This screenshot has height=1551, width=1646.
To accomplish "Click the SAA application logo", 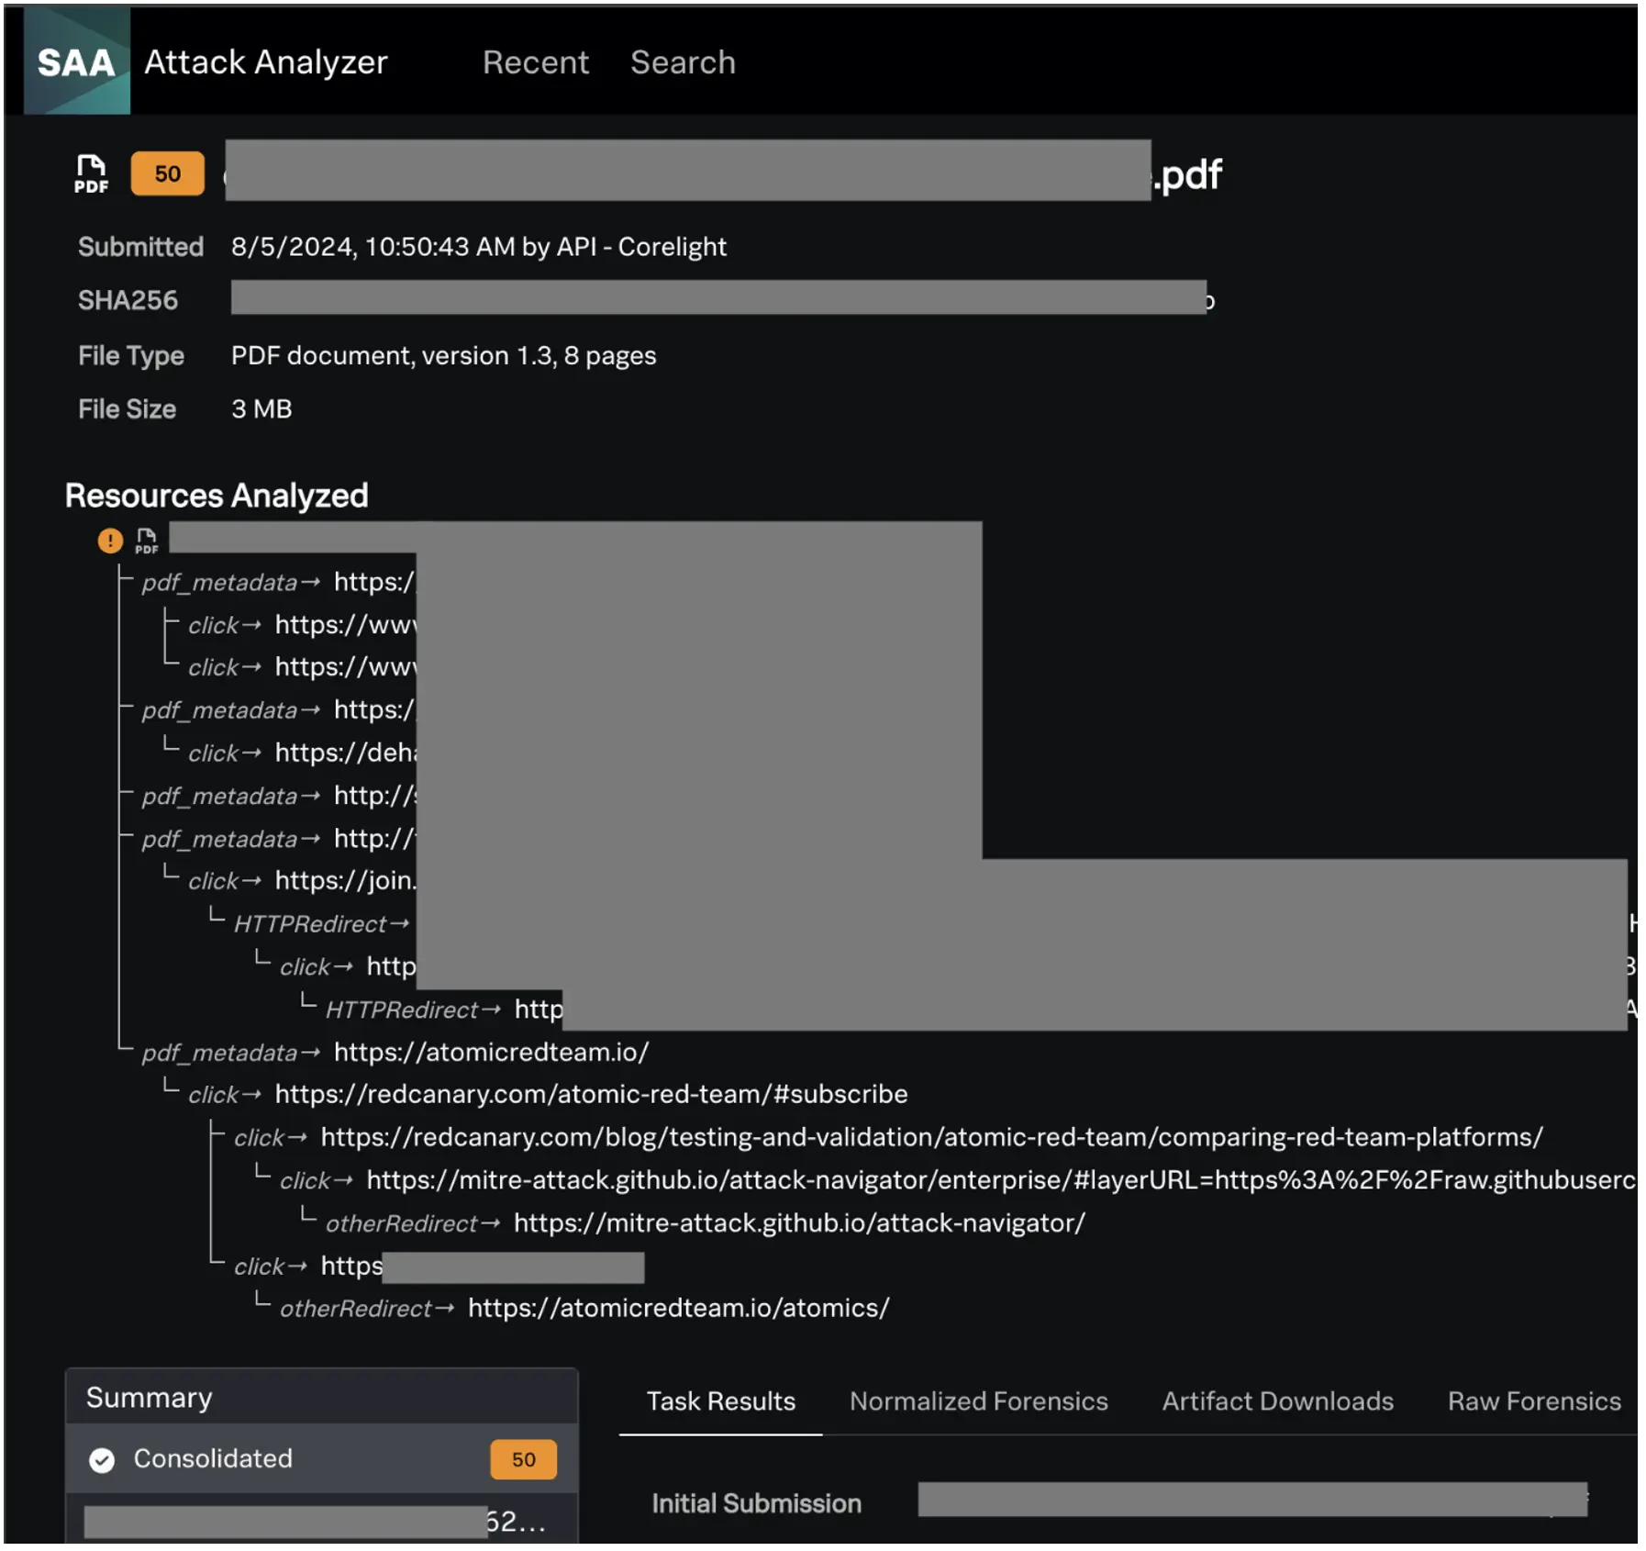I will point(77,61).
